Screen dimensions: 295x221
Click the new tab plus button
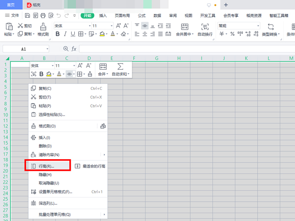226,5
